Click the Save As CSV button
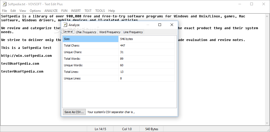The height and width of the screenshot is (132, 270). pyautogui.click(x=74, y=112)
